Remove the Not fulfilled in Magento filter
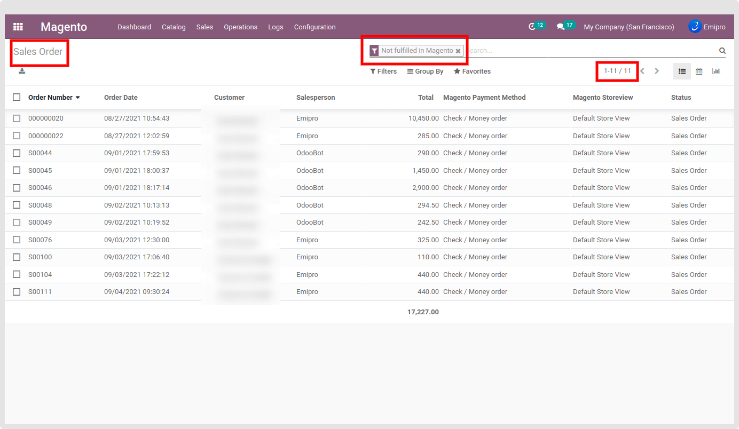This screenshot has height=429, width=739. pyautogui.click(x=458, y=51)
